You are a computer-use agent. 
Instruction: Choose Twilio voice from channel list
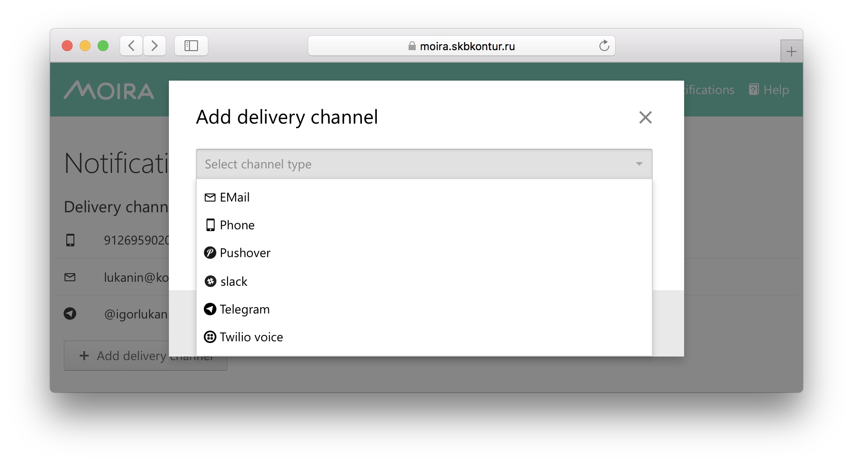point(251,337)
